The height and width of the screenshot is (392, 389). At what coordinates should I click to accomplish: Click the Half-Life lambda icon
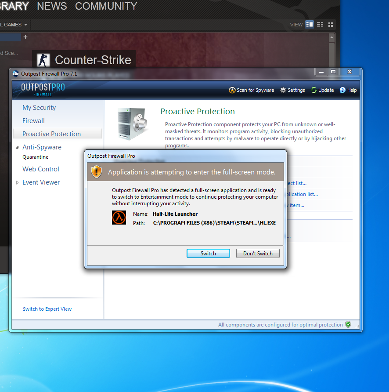click(119, 218)
